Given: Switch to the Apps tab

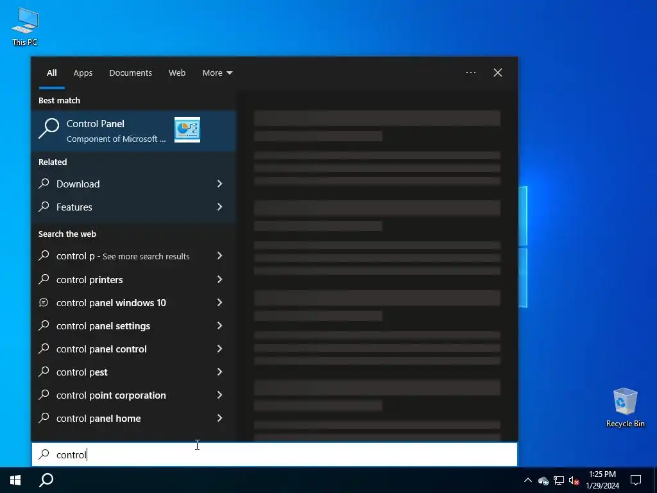Looking at the screenshot, I should (x=83, y=73).
